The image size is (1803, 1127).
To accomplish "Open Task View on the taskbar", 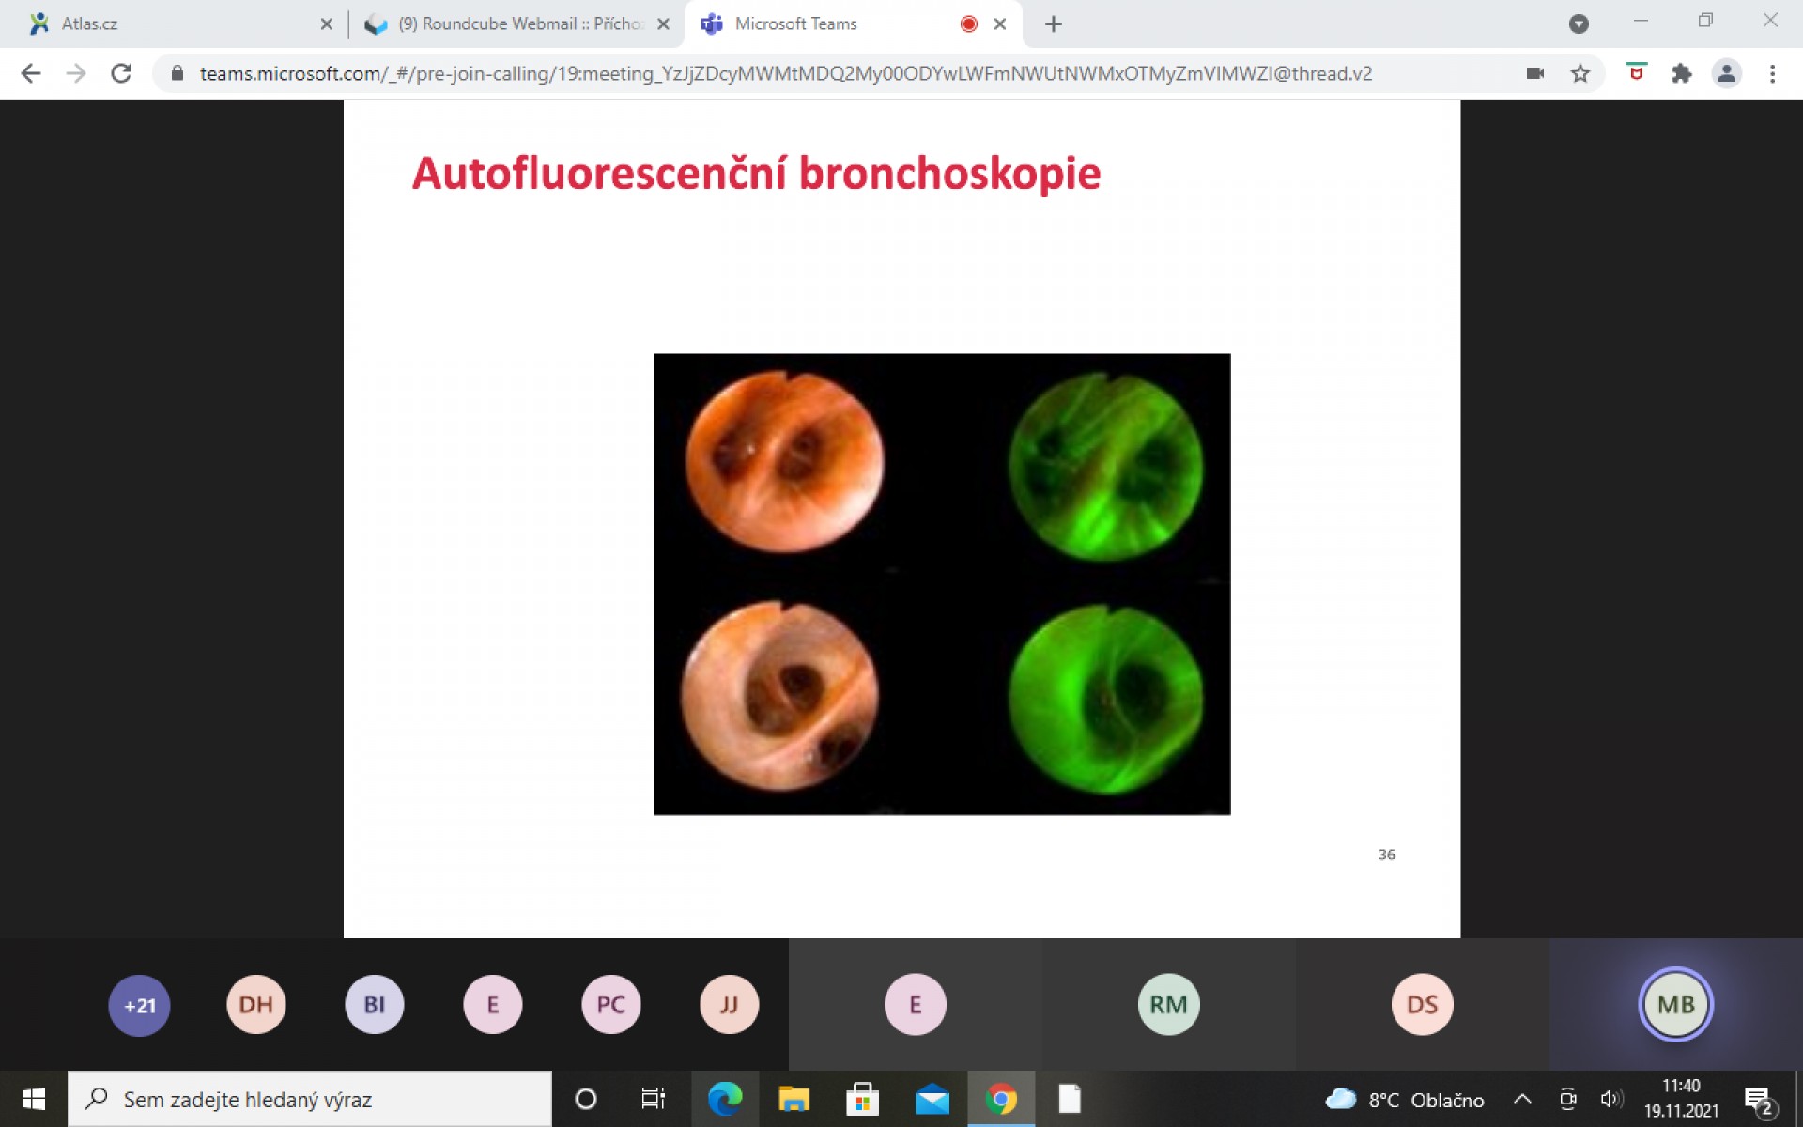I will 653,1099.
